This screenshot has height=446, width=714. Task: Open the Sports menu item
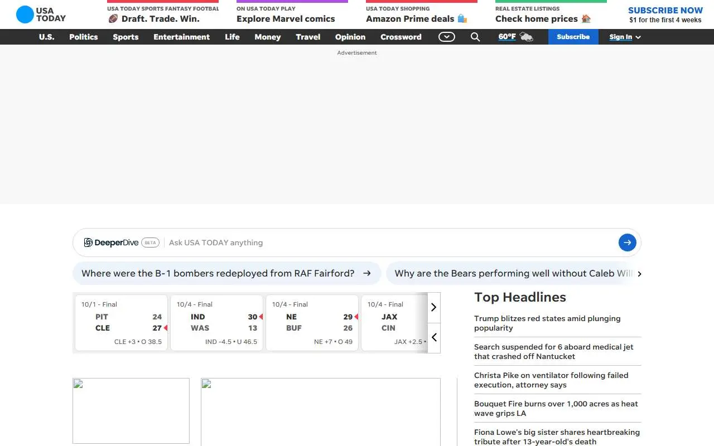click(126, 37)
